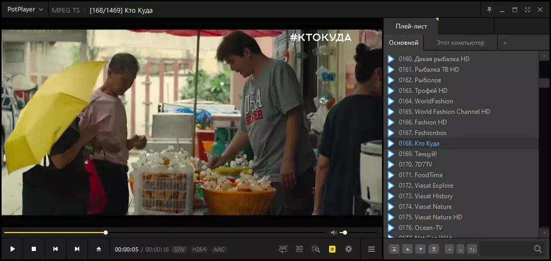Click the eject/open file icon
551x261 pixels.
(x=99, y=249)
